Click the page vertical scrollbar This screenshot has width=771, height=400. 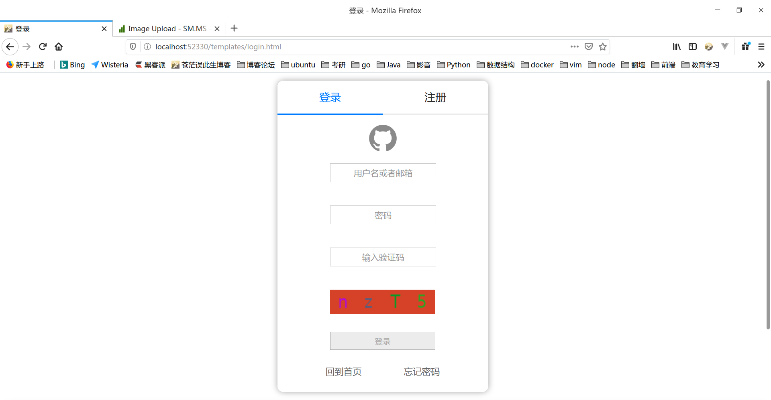[x=768, y=205]
